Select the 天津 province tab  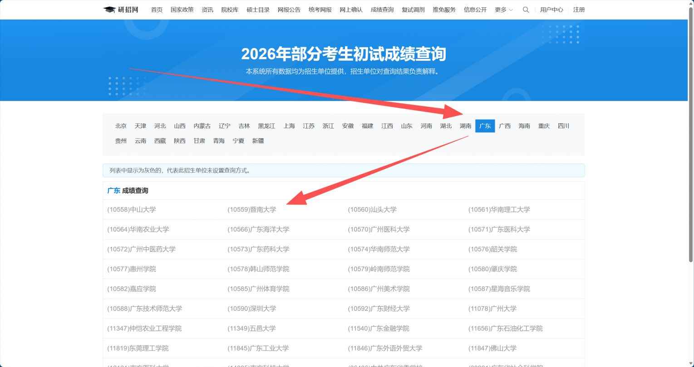coord(140,126)
